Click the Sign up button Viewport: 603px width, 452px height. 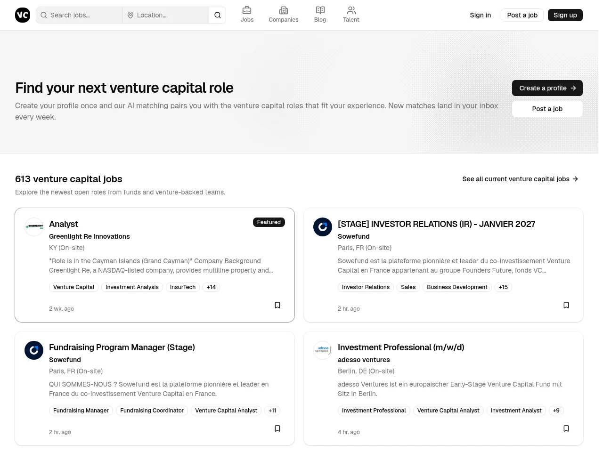tap(565, 15)
